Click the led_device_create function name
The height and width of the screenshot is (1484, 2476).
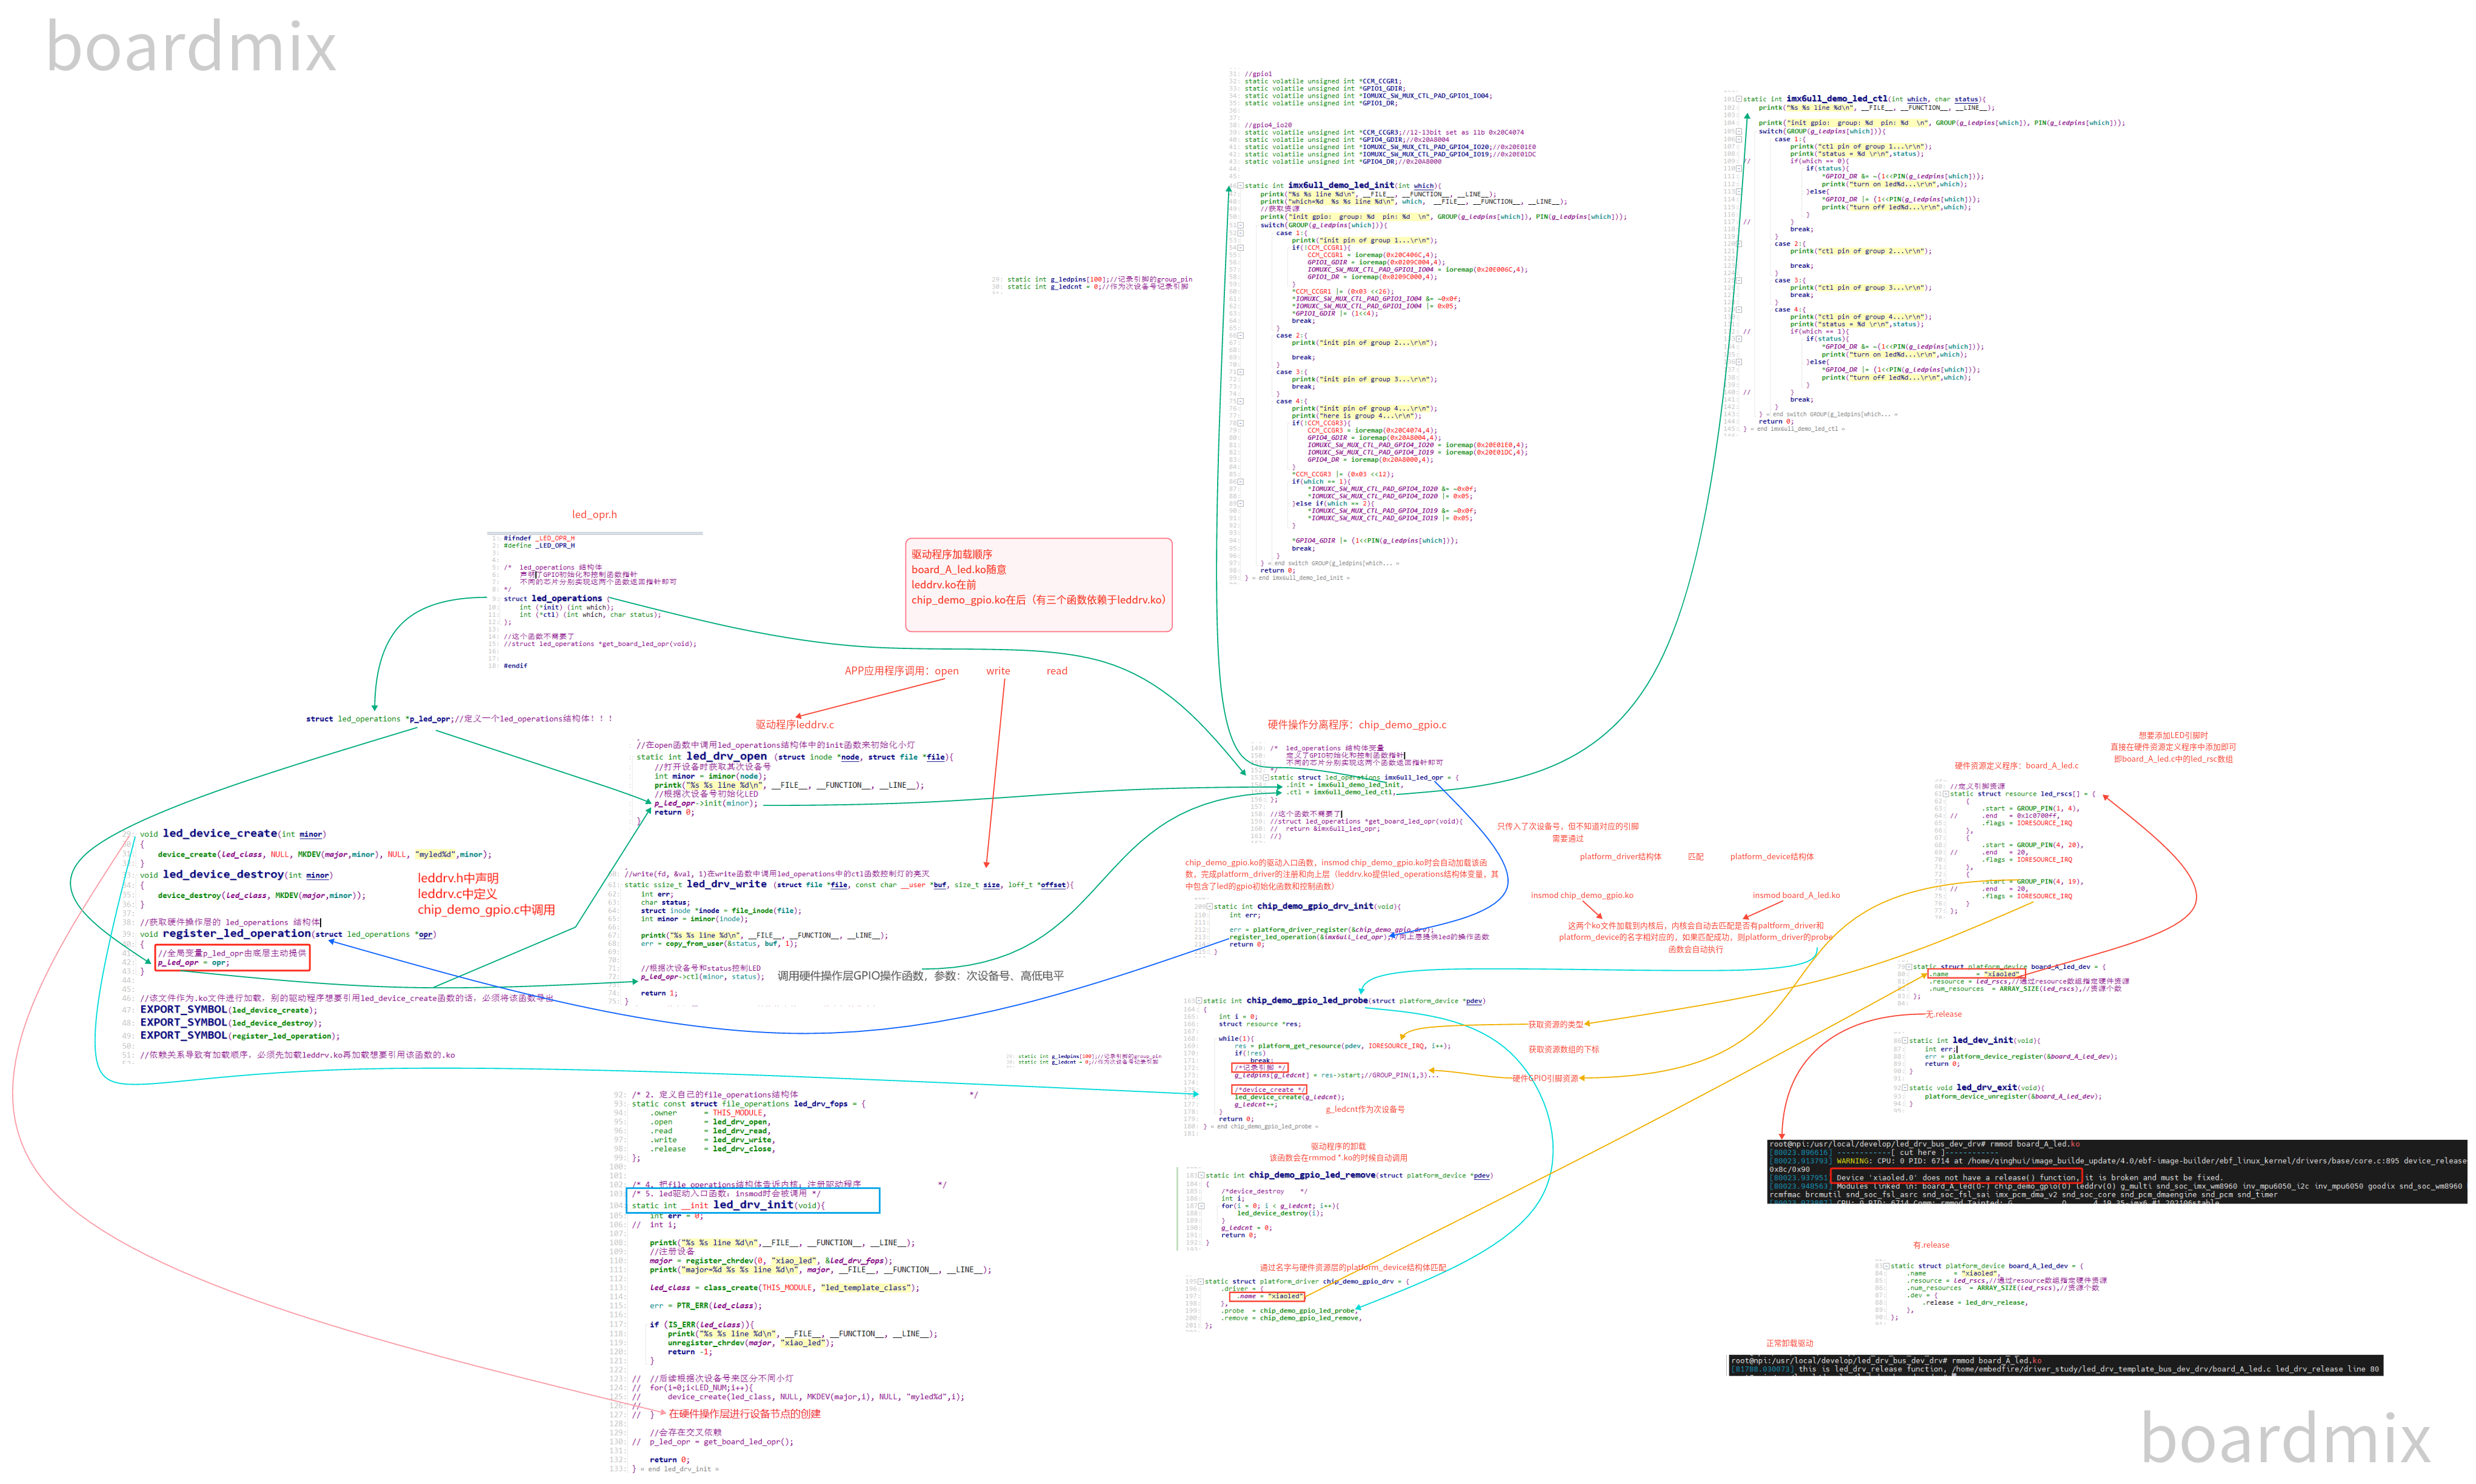[x=220, y=834]
